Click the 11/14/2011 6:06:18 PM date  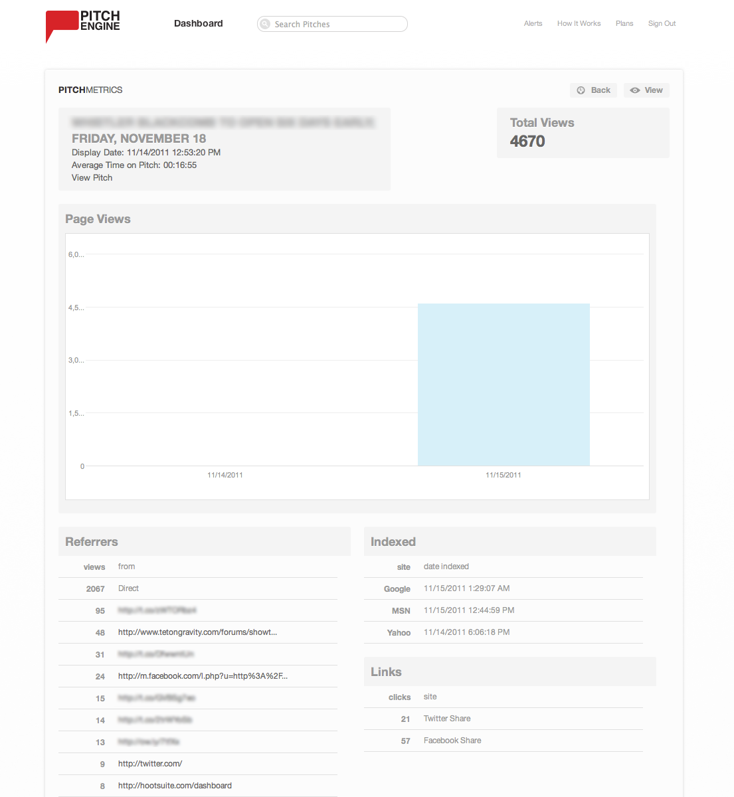467,632
